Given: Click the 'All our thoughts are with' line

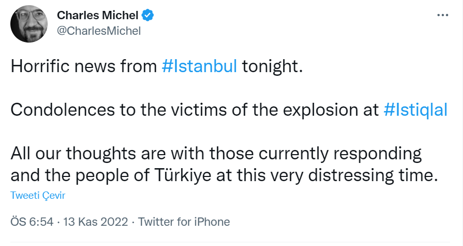Looking at the screenshot, I should [108, 154].
